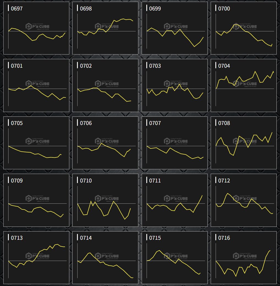Select the graph card labeled 0702
Screen dimensions: 280x286
(x=105, y=85)
